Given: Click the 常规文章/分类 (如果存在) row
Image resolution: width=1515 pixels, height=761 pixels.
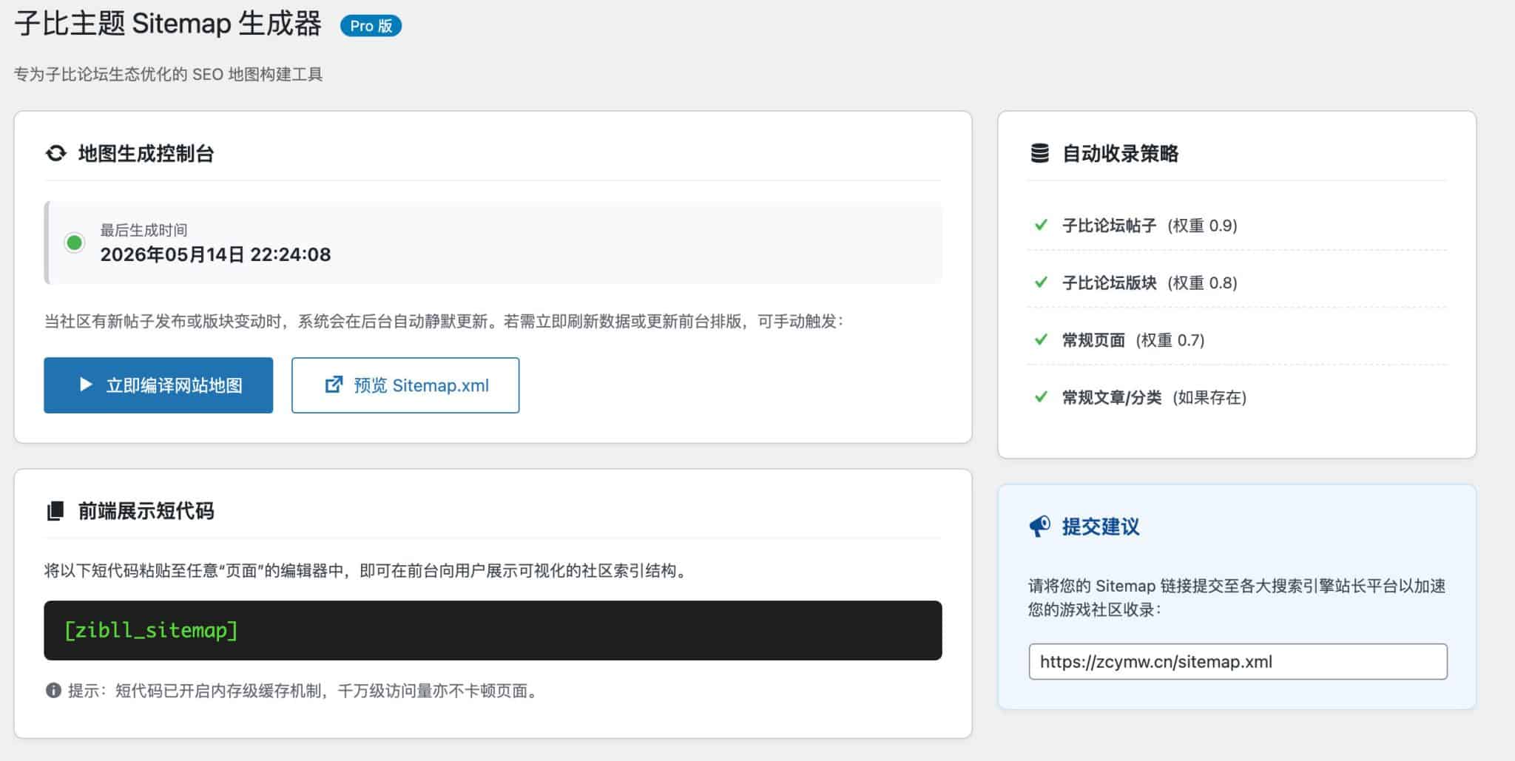Looking at the screenshot, I should tap(1237, 396).
